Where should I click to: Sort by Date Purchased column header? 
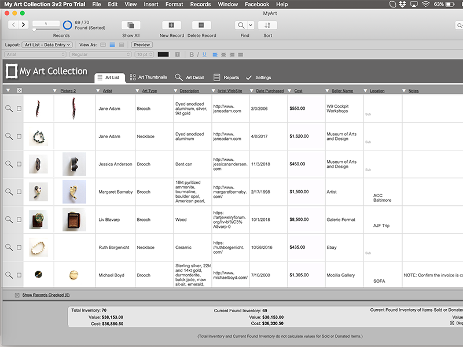[270, 91]
